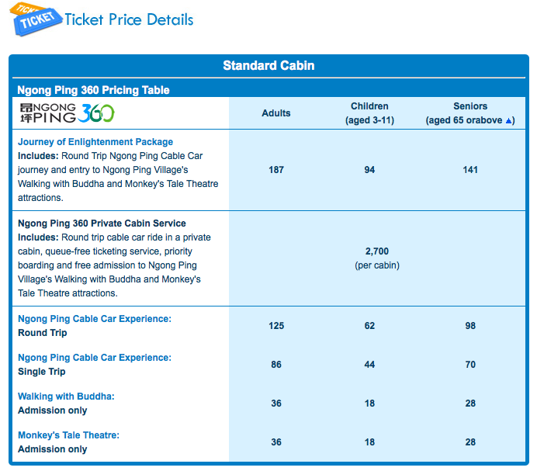Screen dimensions: 537x471
Task: Click the 2,700 per cabin price
Action: pyautogui.click(x=376, y=251)
